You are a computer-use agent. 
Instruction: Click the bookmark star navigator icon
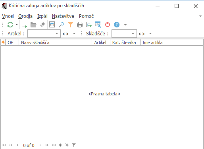point(60,145)
